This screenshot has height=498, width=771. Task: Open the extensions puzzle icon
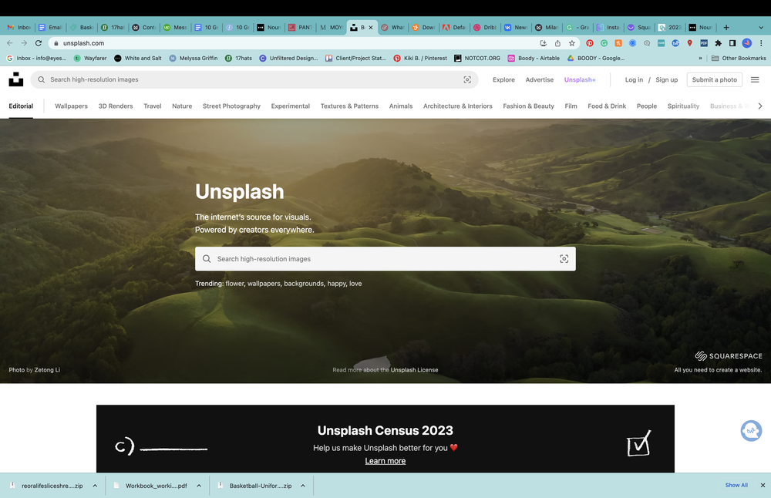719,43
